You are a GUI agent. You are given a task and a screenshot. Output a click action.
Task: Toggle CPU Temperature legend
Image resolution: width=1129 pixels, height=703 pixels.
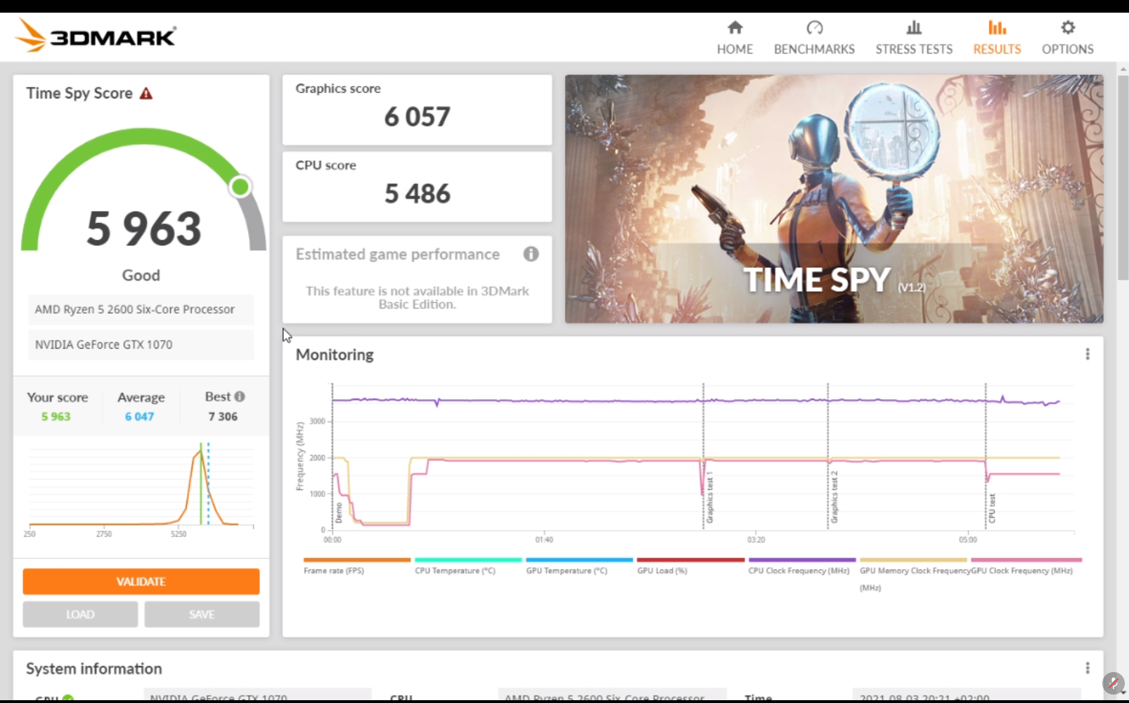pyautogui.click(x=467, y=566)
